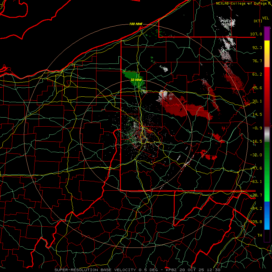Click the Super-Resolution Base Velocity caption
Screen dimensions: 272x272
click(x=138, y=270)
